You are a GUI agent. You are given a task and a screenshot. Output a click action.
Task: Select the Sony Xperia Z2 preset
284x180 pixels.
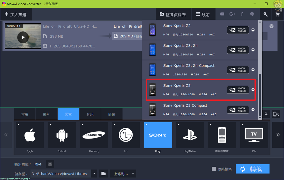(x=200, y=30)
